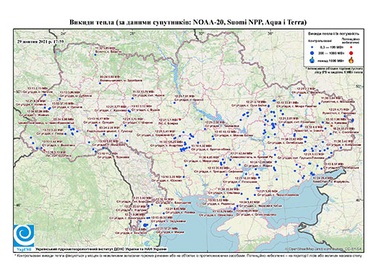Click the 24° longitude label at top
Viewport: 376px width, 266px height.
click(x=63, y=33)
